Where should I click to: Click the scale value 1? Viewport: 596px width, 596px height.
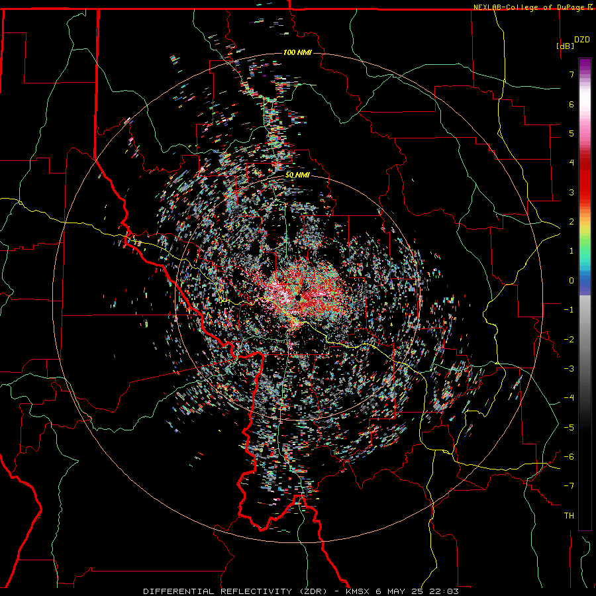coord(571,251)
